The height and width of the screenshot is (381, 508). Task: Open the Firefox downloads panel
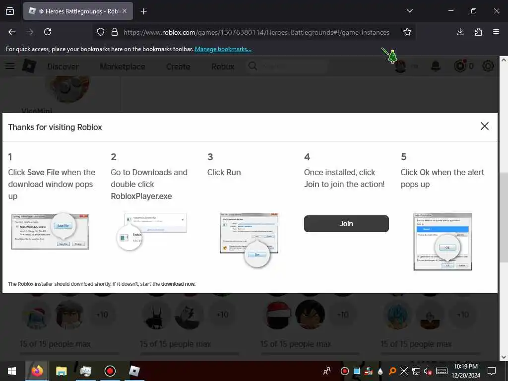460,32
